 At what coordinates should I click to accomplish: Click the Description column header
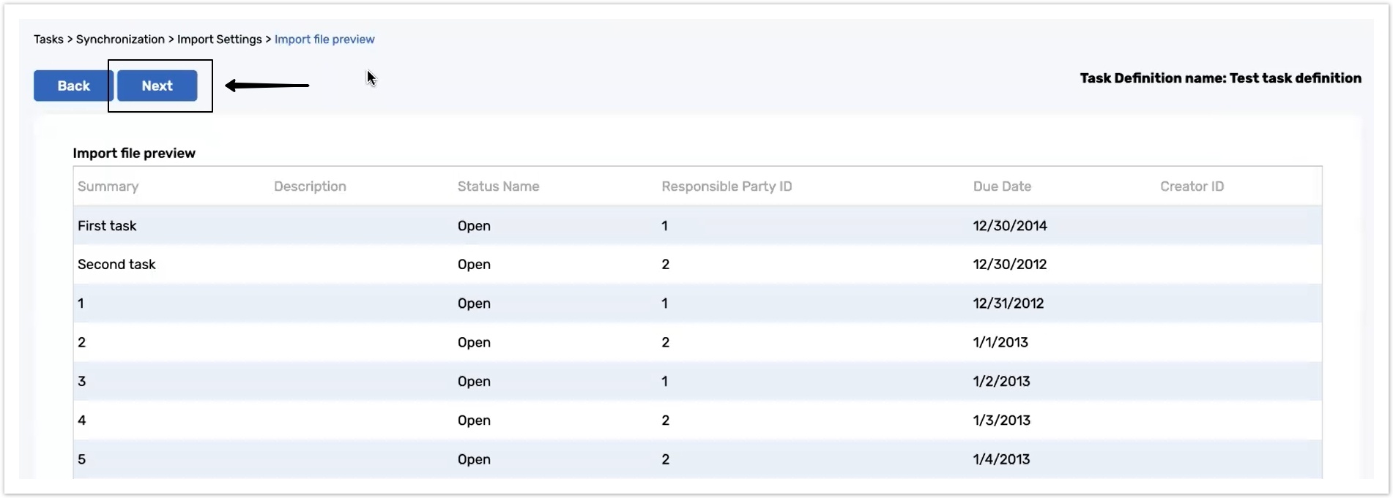click(x=310, y=186)
